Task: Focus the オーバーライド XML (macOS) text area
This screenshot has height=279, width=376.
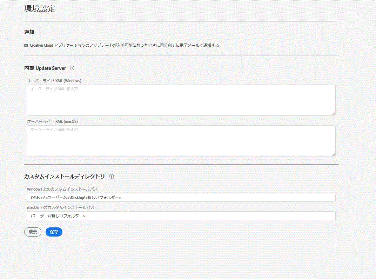Action: pos(181,141)
